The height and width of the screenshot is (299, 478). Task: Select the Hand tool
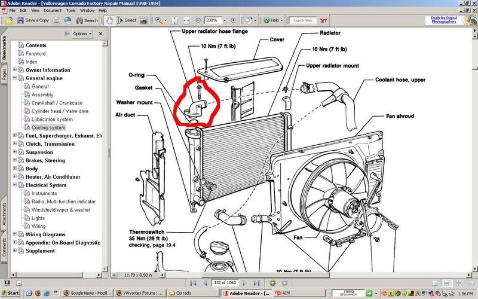coord(109,20)
